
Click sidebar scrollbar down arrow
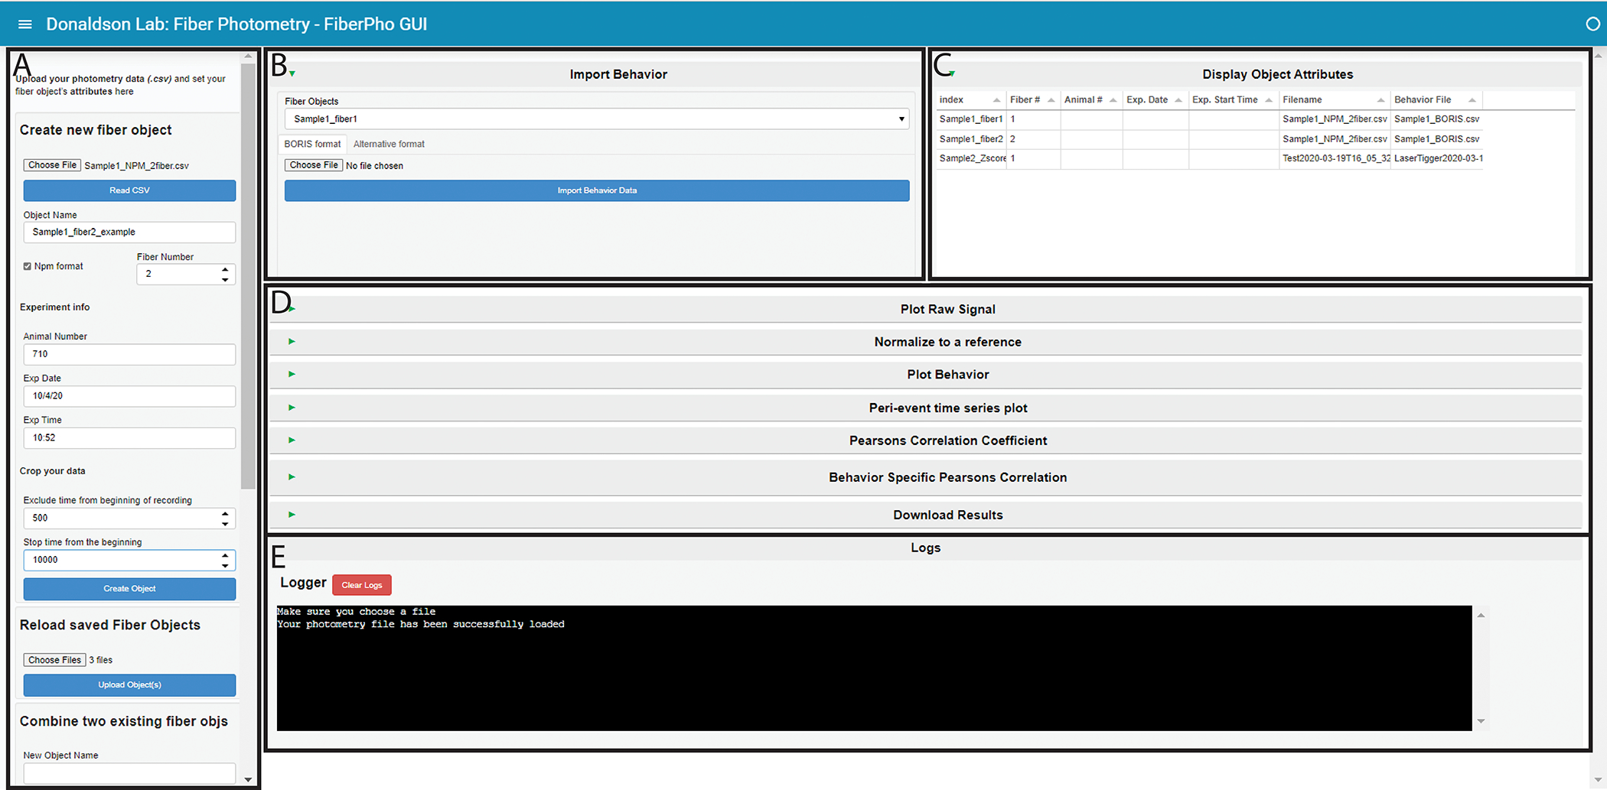(248, 780)
